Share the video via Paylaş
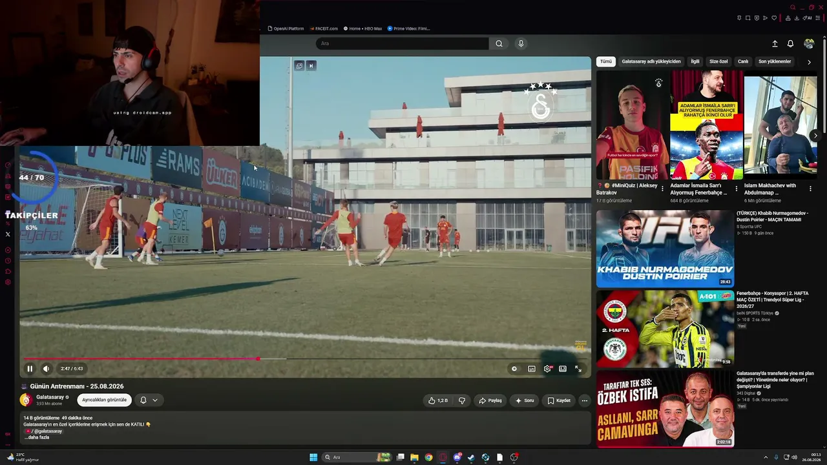This screenshot has height=465, width=827. click(490, 400)
